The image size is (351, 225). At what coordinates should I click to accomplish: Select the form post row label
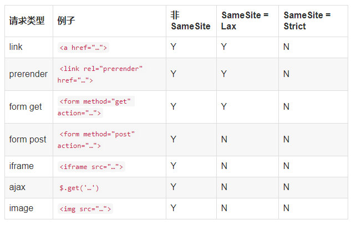tap(28, 139)
